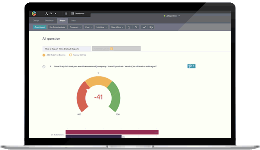
Task: Click the Dashboard grid icon
Action: [x=72, y=13]
